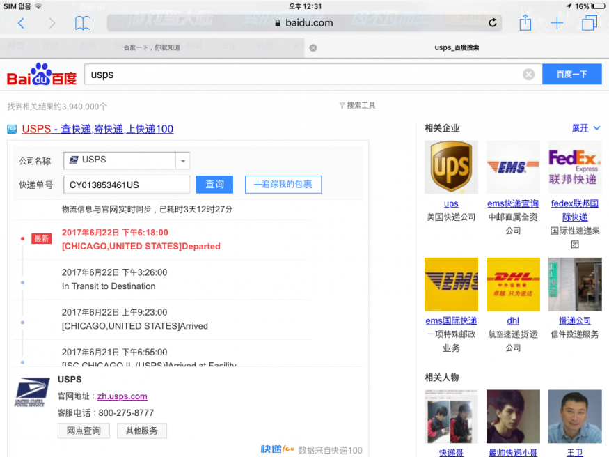This screenshot has width=609, height=457.
Task: Tap the Safari forward arrow
Action: (x=52, y=23)
